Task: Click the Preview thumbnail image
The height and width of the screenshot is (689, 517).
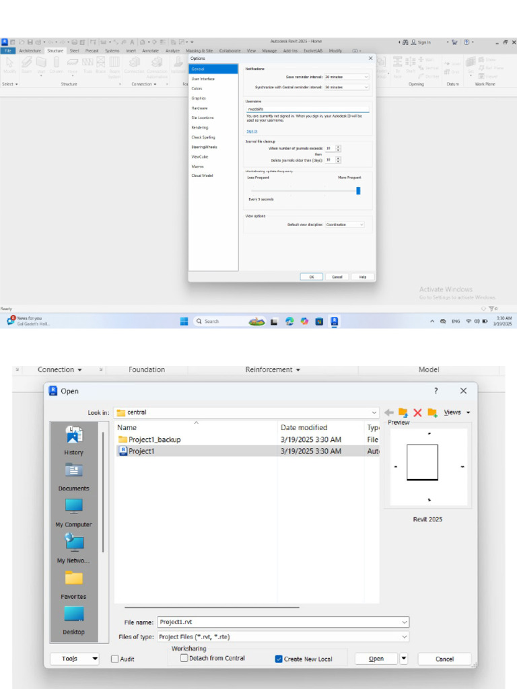Action: (x=428, y=466)
